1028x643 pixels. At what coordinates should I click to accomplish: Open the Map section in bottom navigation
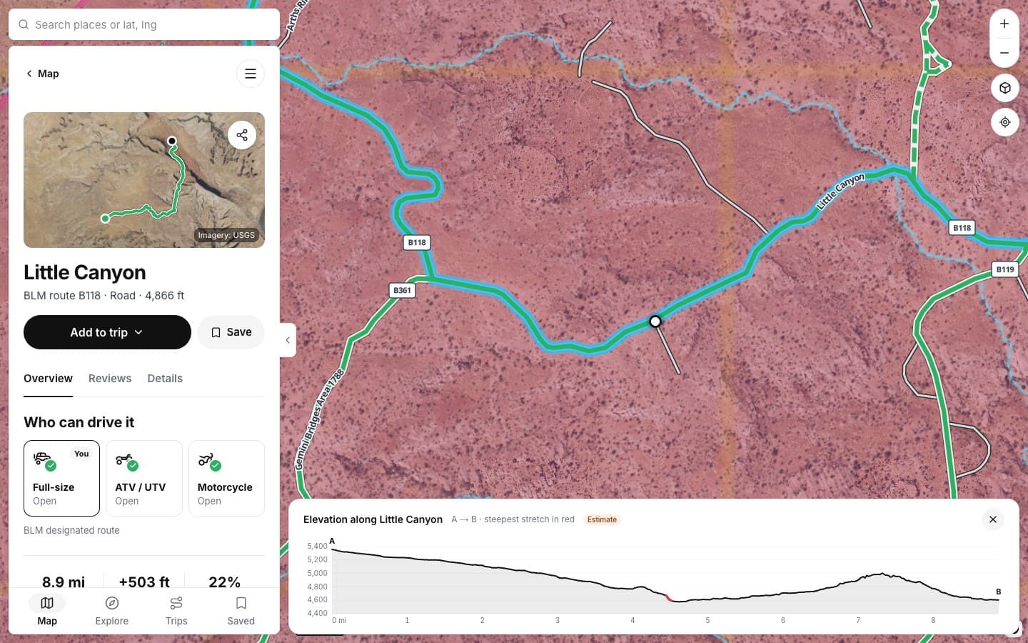point(47,611)
